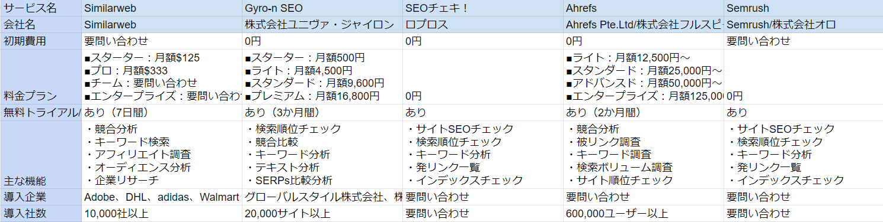This screenshot has height=222, width=883.
Task: Click Semrush's free trial あり cell
Action: 804,112
